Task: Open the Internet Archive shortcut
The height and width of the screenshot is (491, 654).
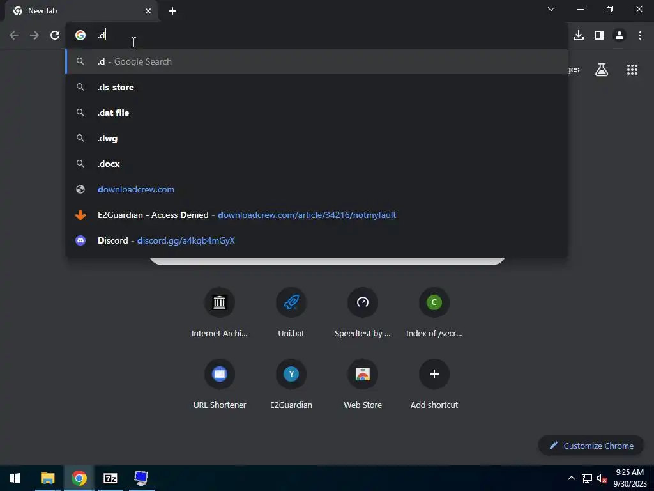Action: (220, 312)
